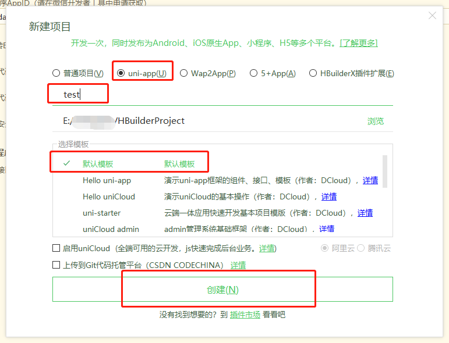Pick the 5+App(A) radio option
The width and height of the screenshot is (449, 343).
coord(253,73)
